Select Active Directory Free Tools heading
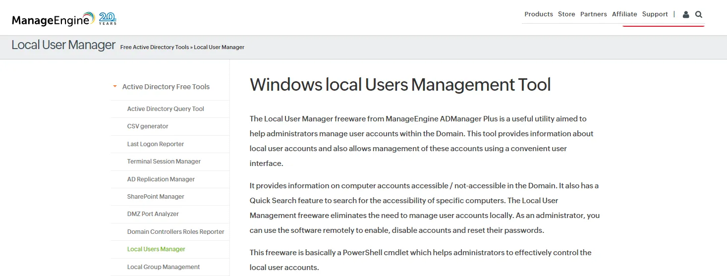727x276 pixels. pyautogui.click(x=166, y=87)
